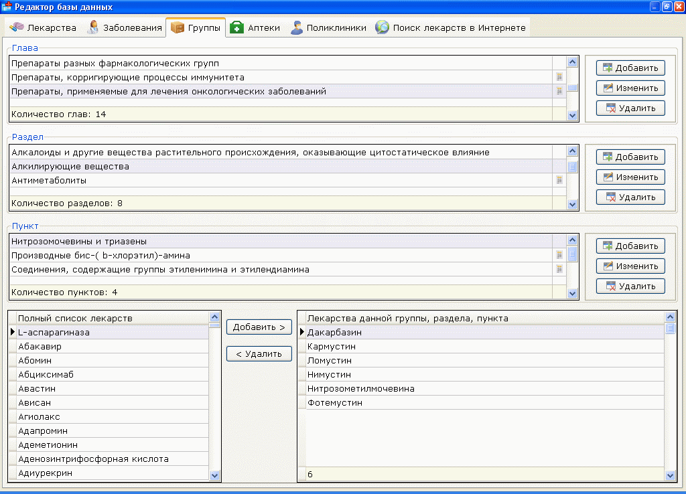
Task: Click the doctor icon on Заболевания tab
Action: (x=93, y=27)
